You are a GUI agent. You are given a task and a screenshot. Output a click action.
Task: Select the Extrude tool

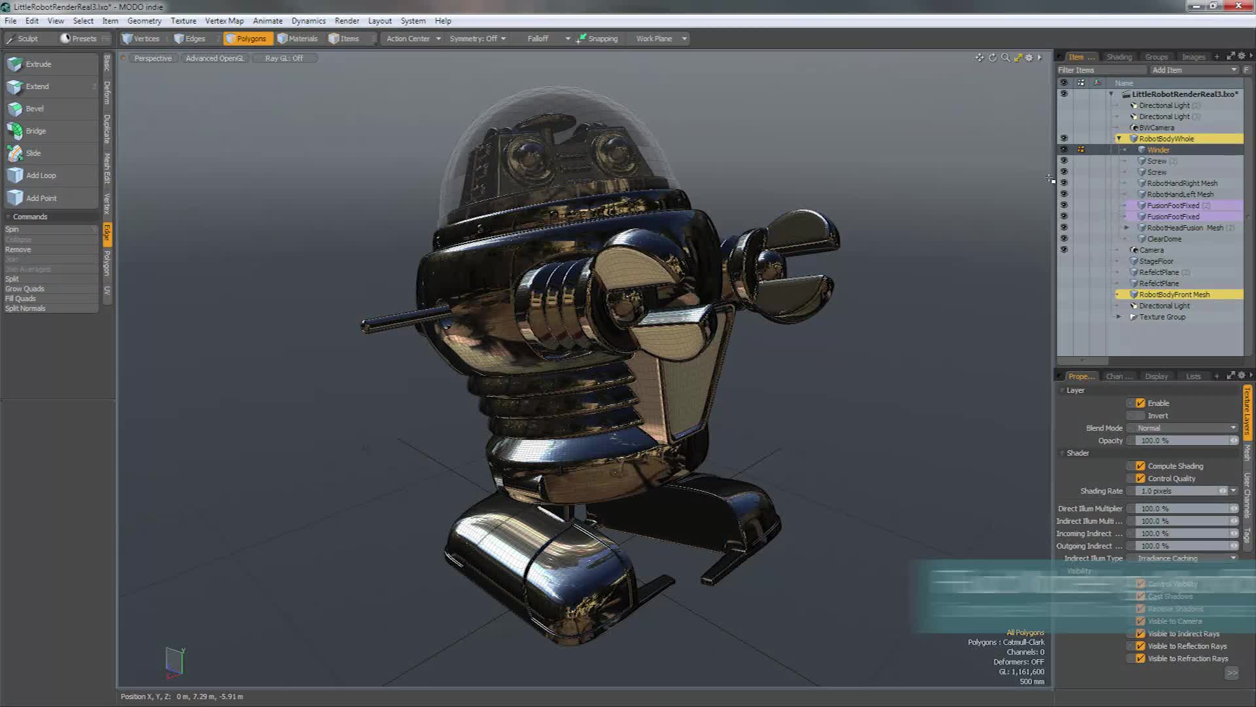coord(38,64)
